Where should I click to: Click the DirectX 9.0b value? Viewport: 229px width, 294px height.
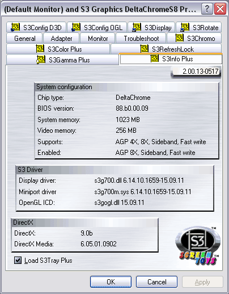coord(87,233)
